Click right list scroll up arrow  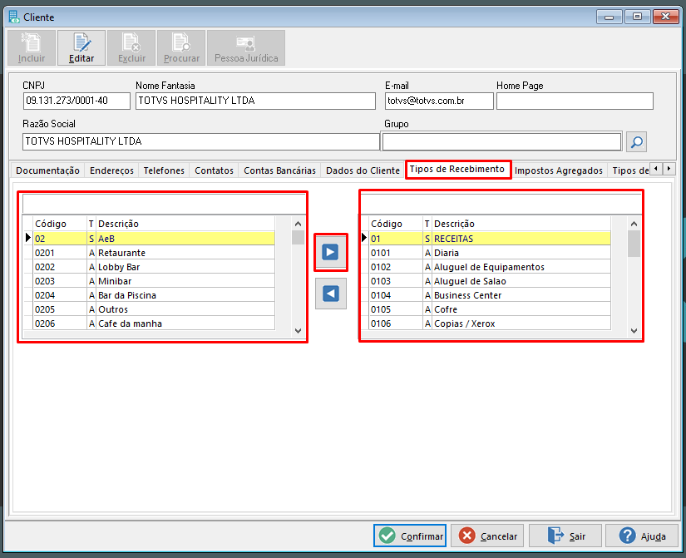click(x=634, y=224)
